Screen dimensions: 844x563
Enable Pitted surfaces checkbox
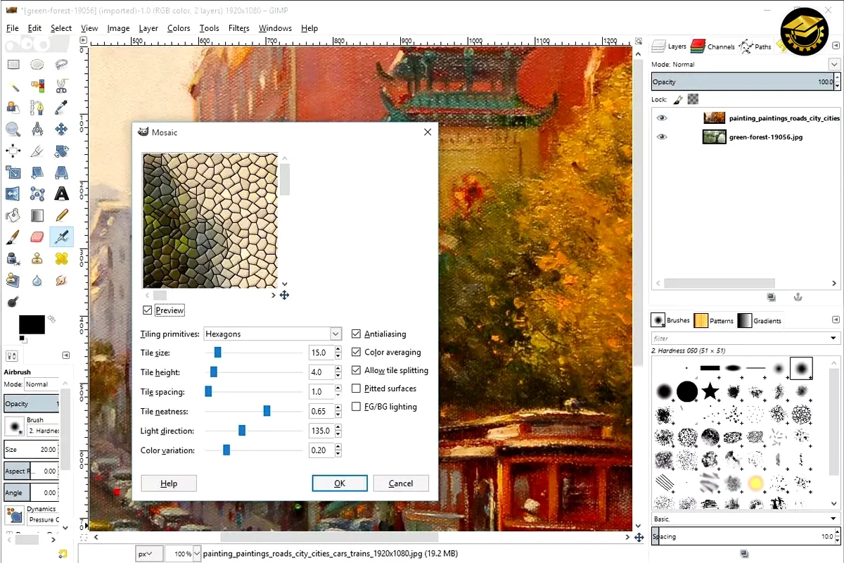click(357, 388)
